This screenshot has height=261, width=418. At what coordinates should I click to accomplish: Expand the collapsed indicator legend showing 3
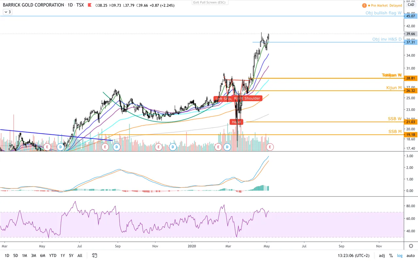pos(7,12)
